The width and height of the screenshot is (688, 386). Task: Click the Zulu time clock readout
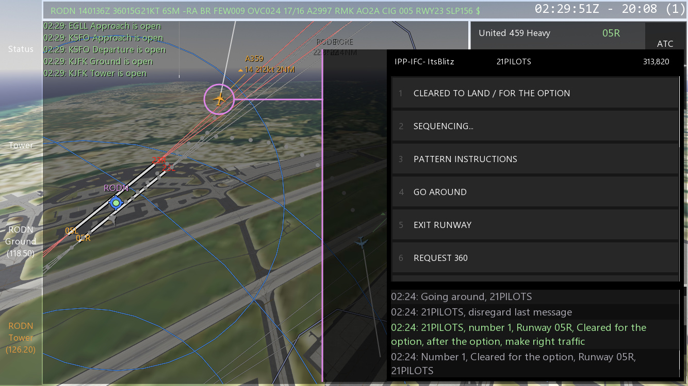pyautogui.click(x=610, y=9)
